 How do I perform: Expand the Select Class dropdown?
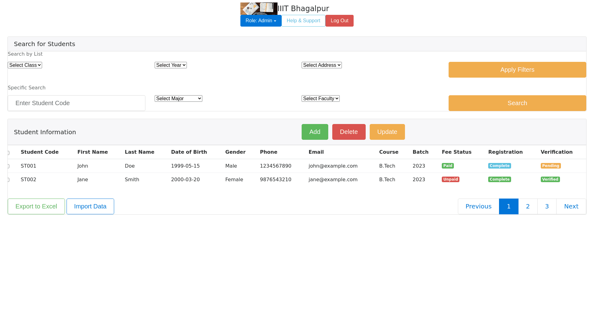click(25, 65)
